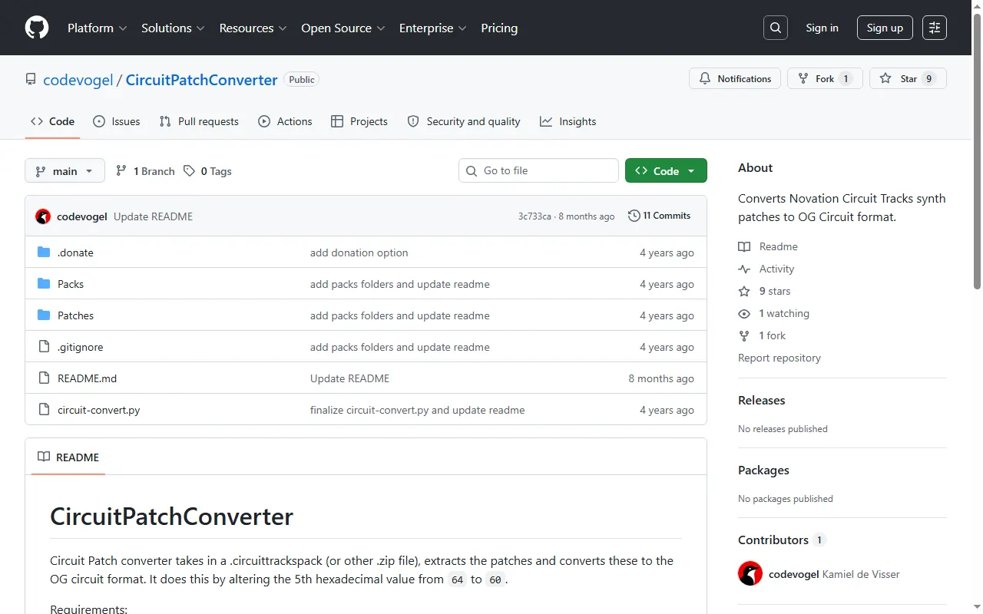This screenshot has height=614, width=983.
Task: Click the fork icon beside 1 fork
Action: 744,335
